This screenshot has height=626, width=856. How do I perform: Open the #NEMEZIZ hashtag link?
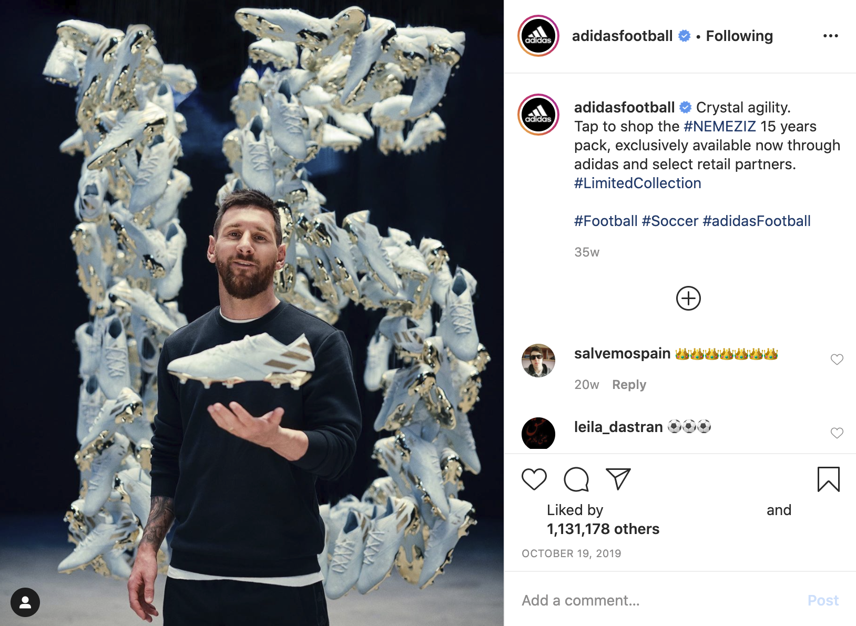pyautogui.click(x=720, y=126)
